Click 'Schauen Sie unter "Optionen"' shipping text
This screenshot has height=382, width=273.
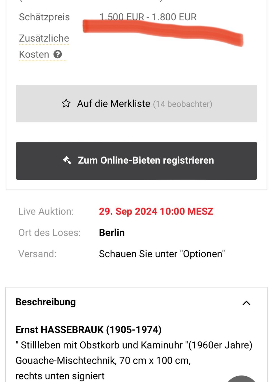coord(162,254)
